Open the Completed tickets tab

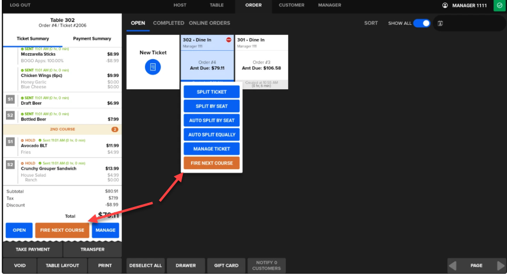pyautogui.click(x=169, y=23)
